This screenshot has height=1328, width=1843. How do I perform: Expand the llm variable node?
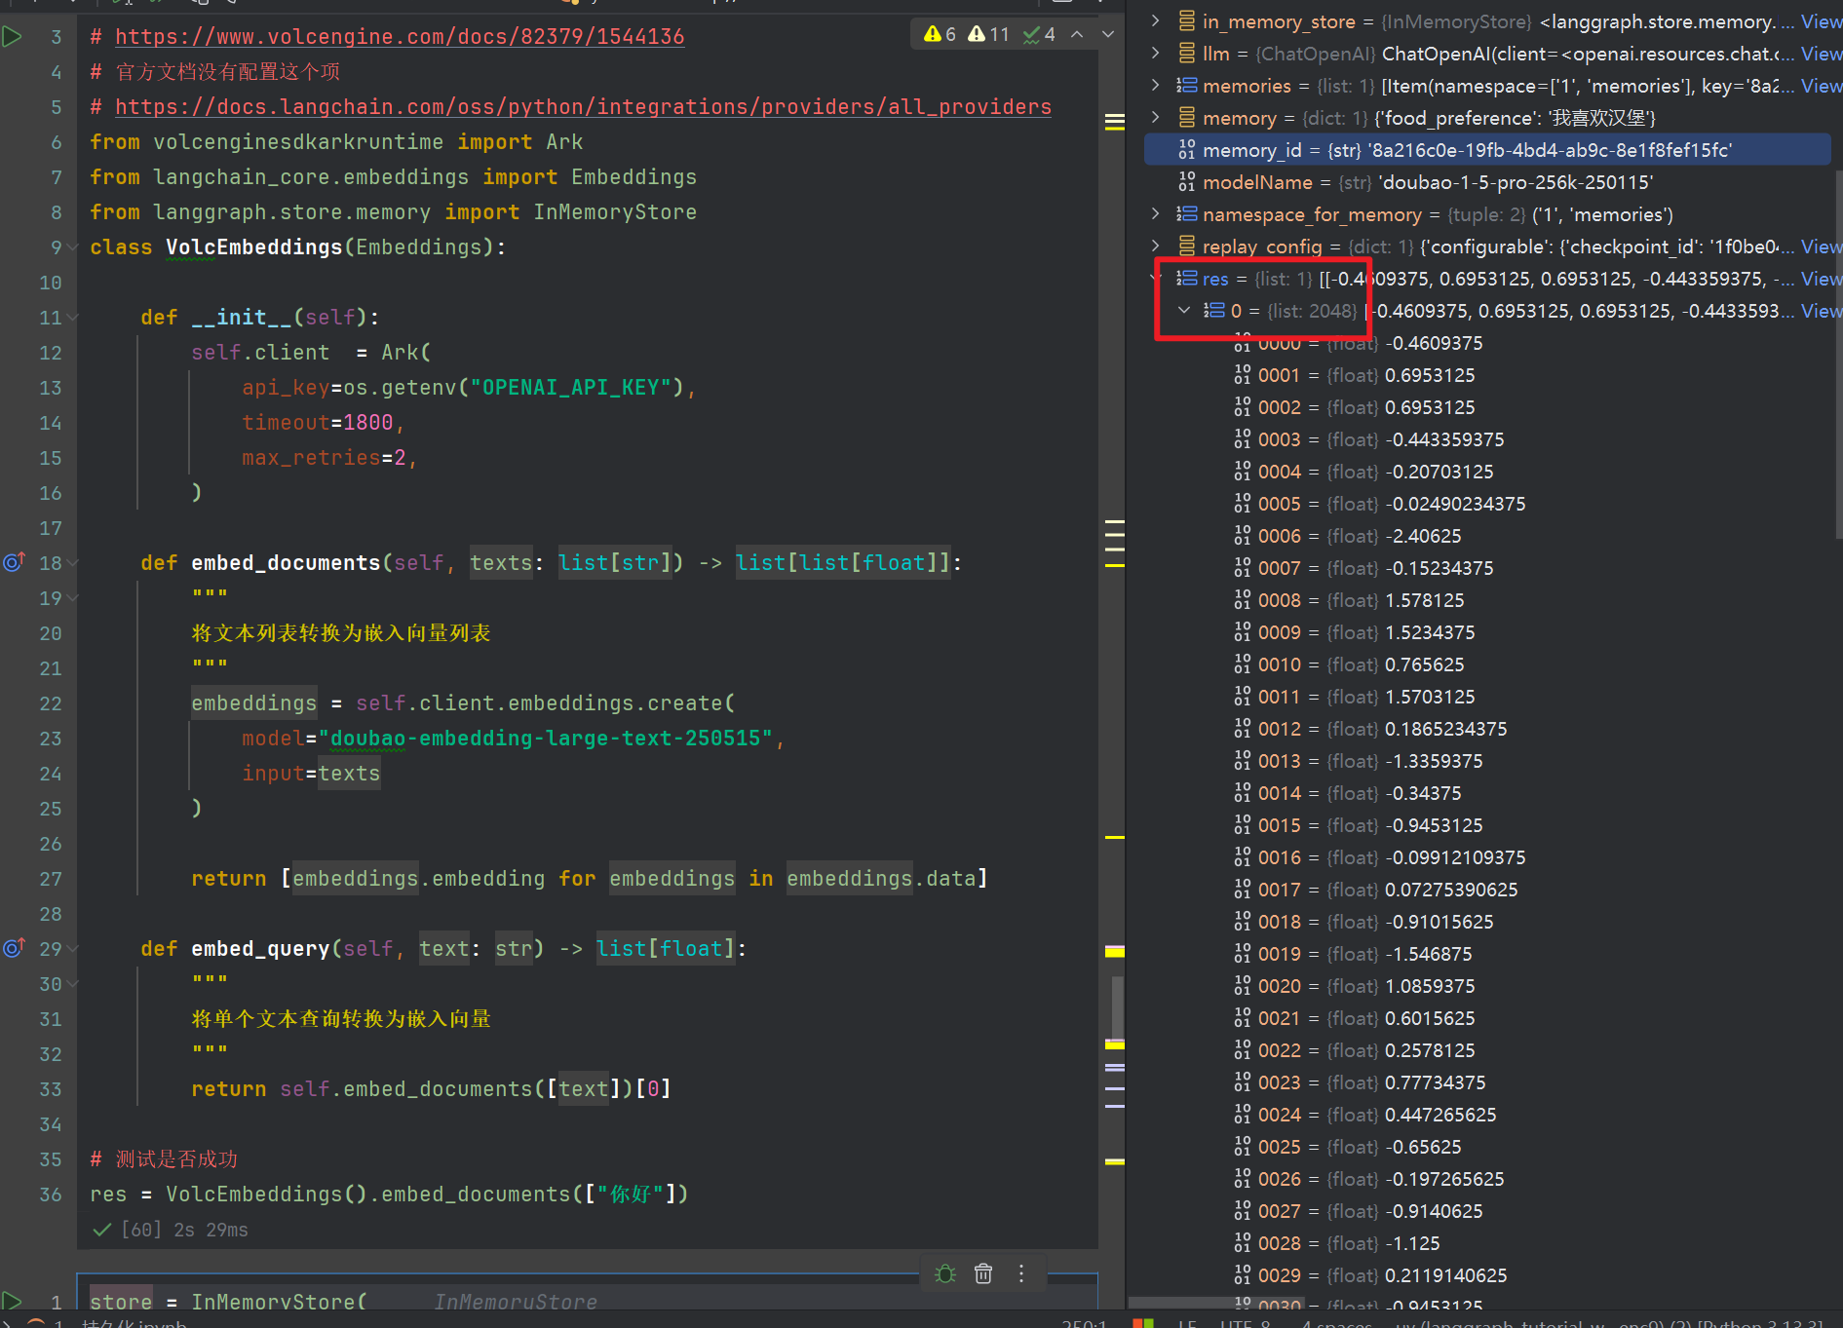coord(1156,53)
